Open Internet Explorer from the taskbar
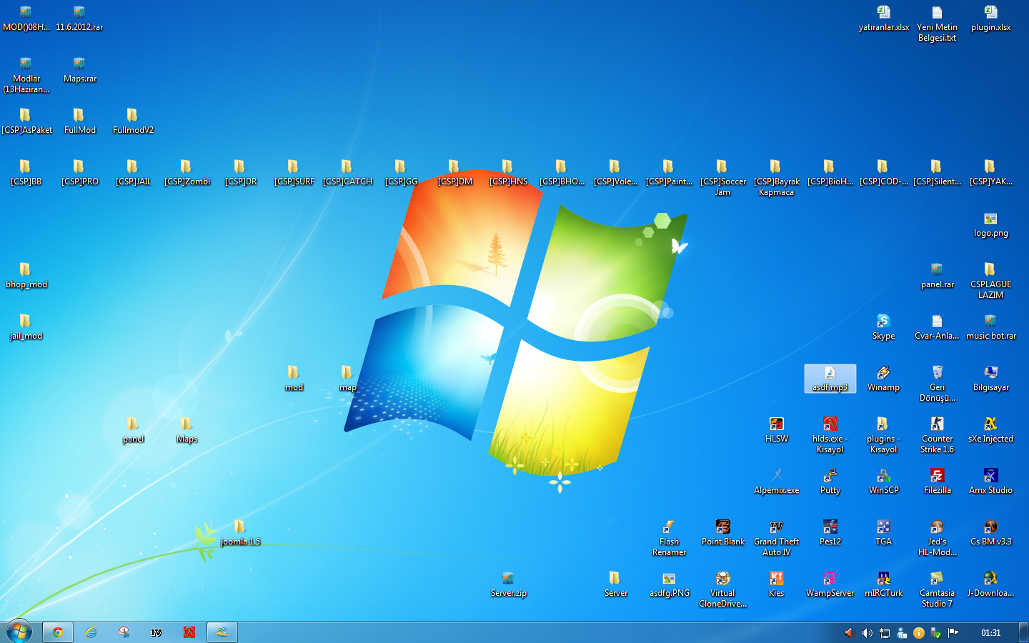1029x643 pixels. [x=91, y=632]
